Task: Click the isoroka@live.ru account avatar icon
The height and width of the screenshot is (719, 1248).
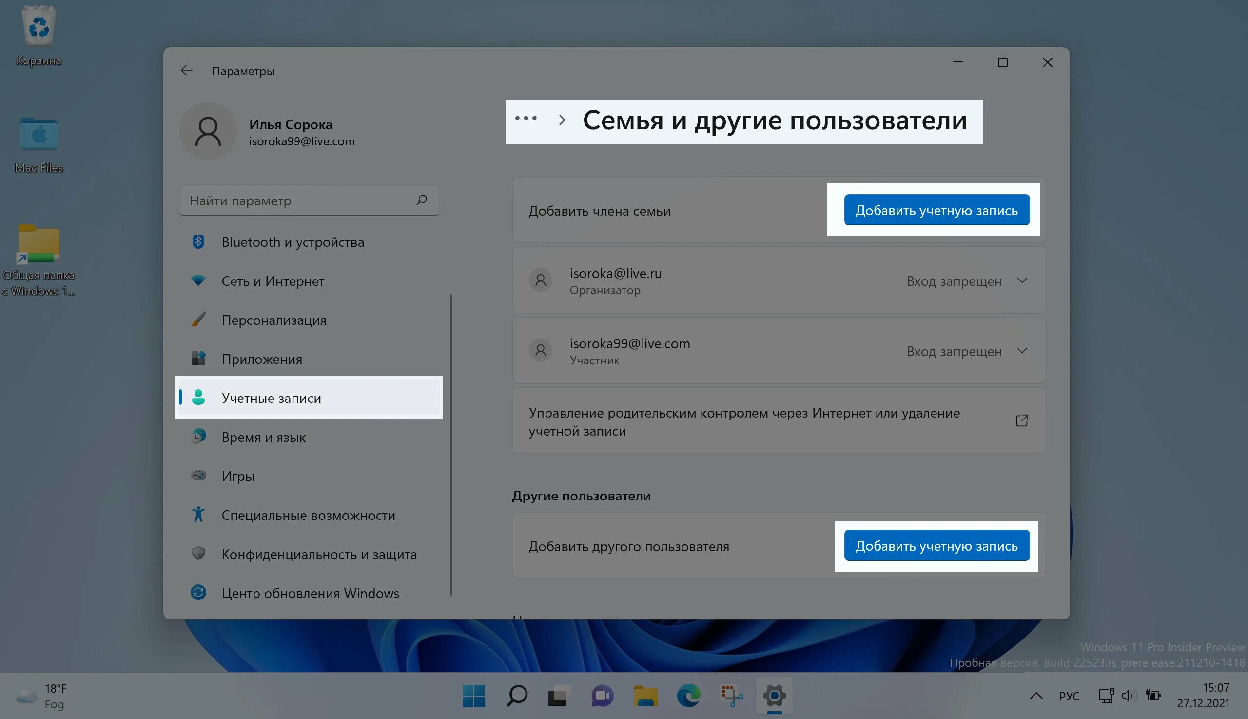Action: pos(541,280)
